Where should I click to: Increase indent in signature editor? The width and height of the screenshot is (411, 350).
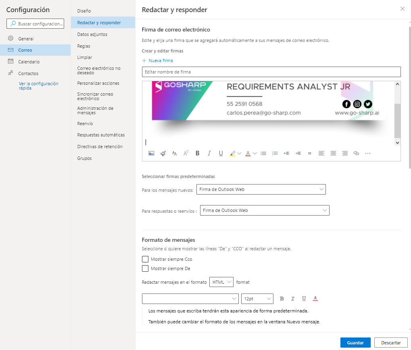pyautogui.click(x=298, y=153)
